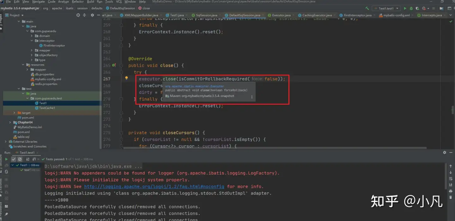The width and height of the screenshot is (455, 221).
Task: Click the clear all trash icon in the console
Action: (x=451, y=198)
